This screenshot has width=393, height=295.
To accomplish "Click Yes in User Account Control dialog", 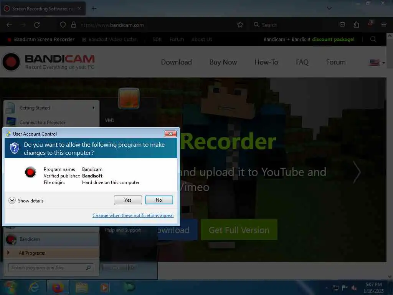I will pyautogui.click(x=128, y=200).
